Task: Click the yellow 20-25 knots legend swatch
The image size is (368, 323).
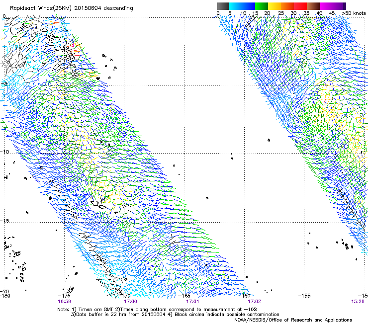Action: [x=275, y=6]
